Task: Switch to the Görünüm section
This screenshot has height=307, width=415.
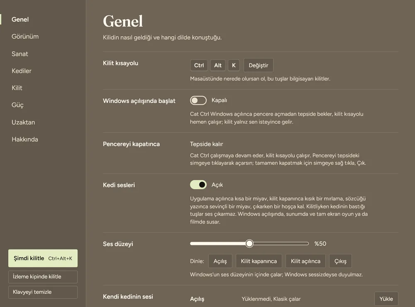Action: click(25, 37)
